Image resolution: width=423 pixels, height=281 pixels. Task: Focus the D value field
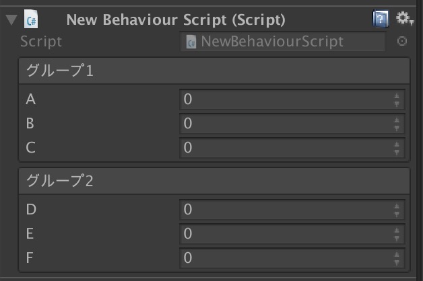pyautogui.click(x=292, y=210)
